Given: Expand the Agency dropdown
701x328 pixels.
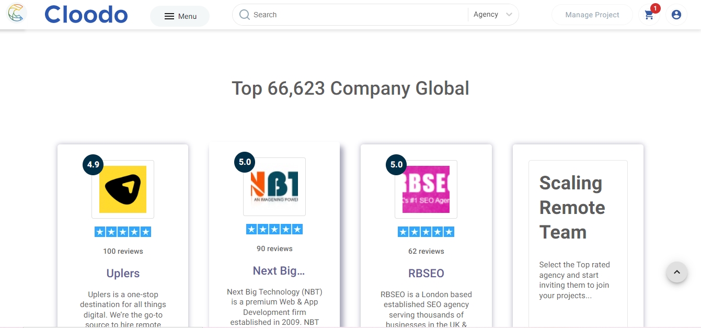Looking at the screenshot, I should (493, 15).
